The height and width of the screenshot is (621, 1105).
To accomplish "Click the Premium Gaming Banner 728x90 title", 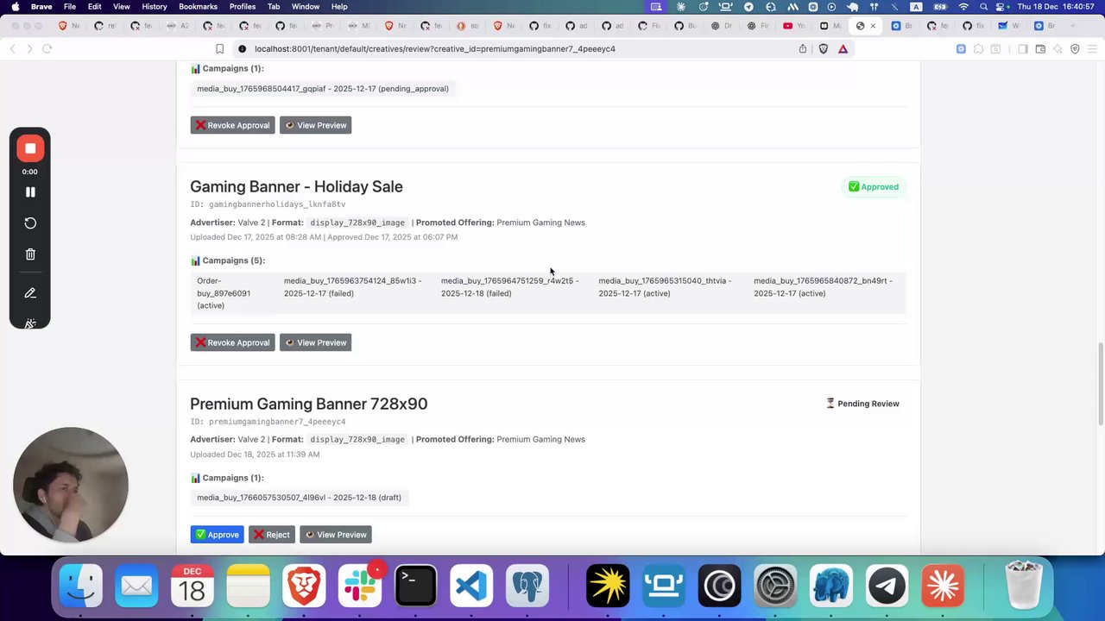I will [308, 404].
